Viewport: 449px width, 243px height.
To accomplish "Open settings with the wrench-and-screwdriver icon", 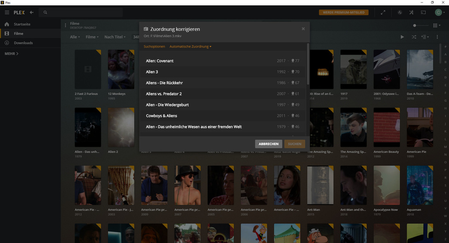I will pos(412,12).
